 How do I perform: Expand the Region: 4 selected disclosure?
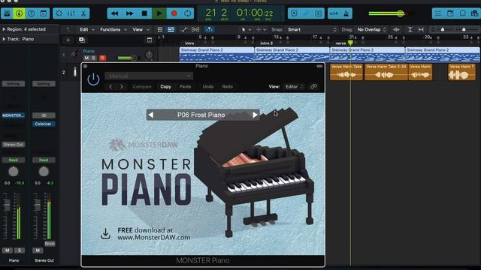(x=4, y=29)
